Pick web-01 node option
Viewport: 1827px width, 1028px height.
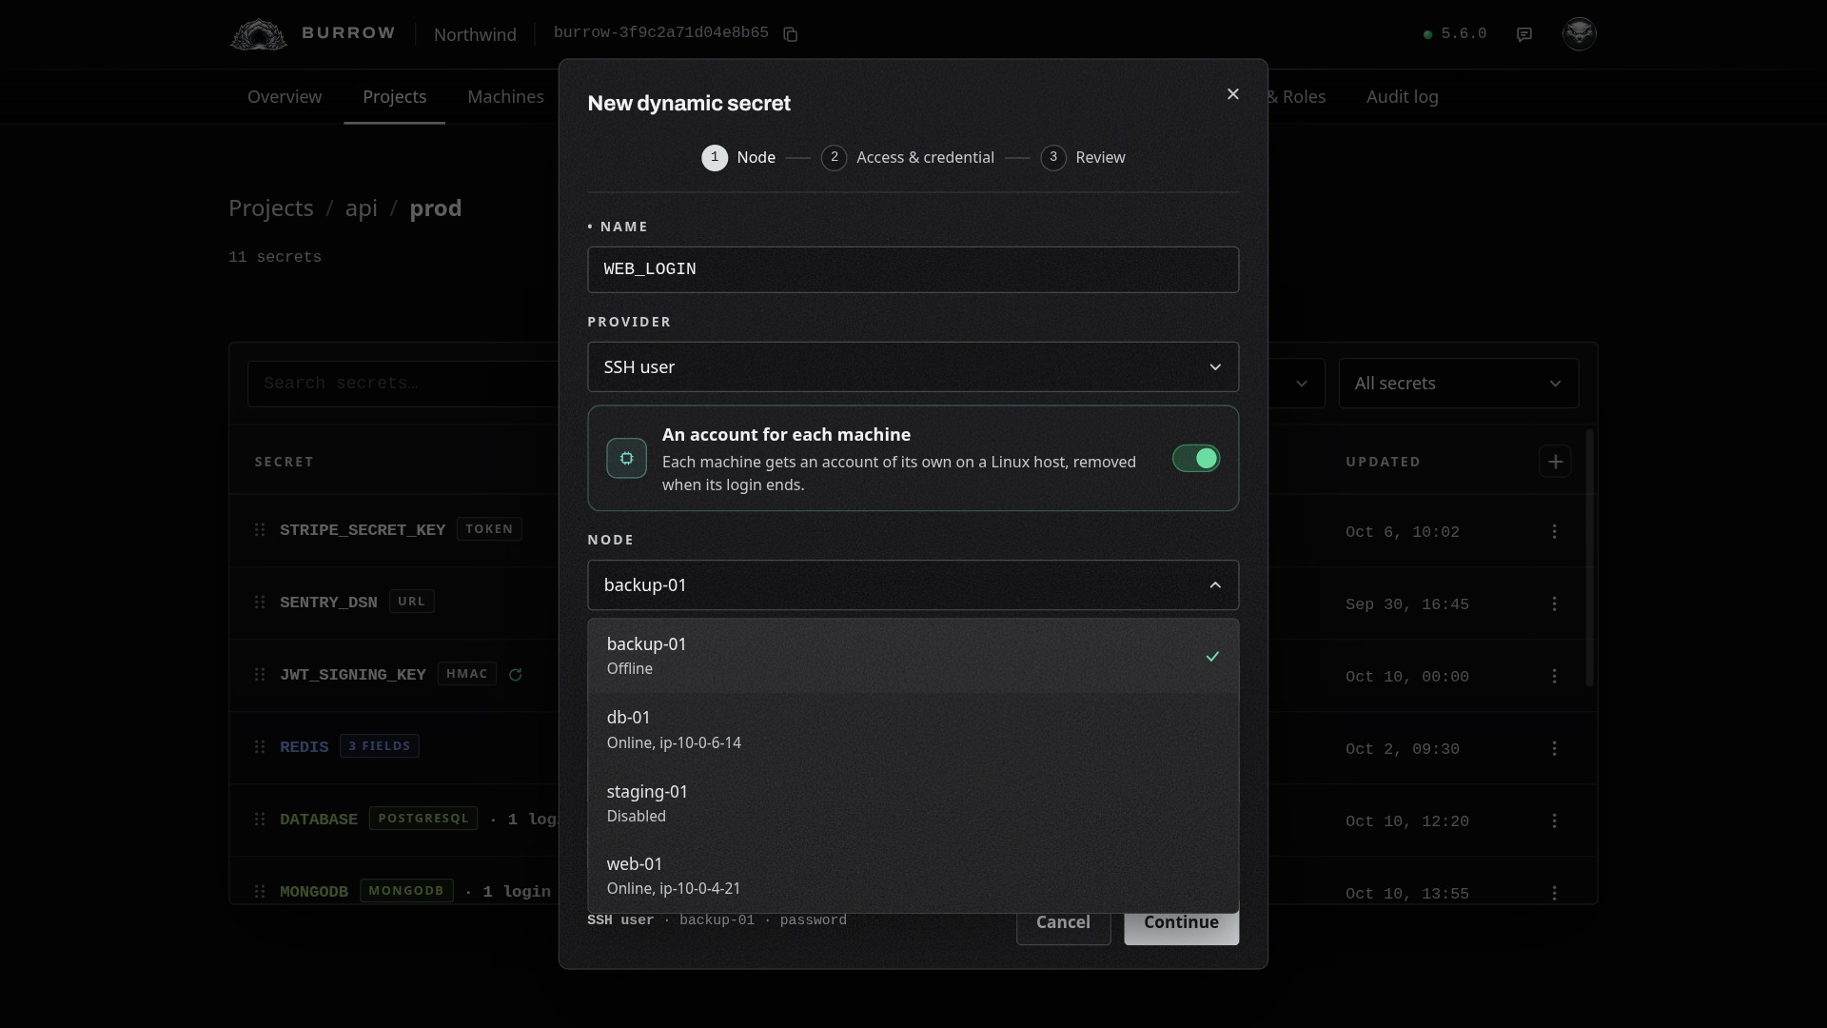click(x=913, y=876)
